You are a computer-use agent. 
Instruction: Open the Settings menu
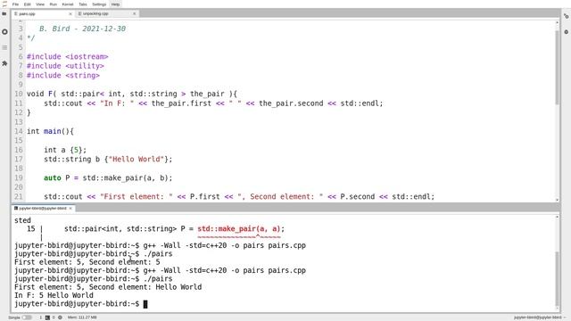tap(99, 4)
